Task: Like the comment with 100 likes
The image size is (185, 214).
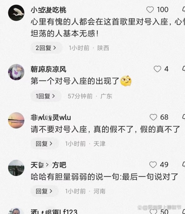Action: (x=150, y=10)
